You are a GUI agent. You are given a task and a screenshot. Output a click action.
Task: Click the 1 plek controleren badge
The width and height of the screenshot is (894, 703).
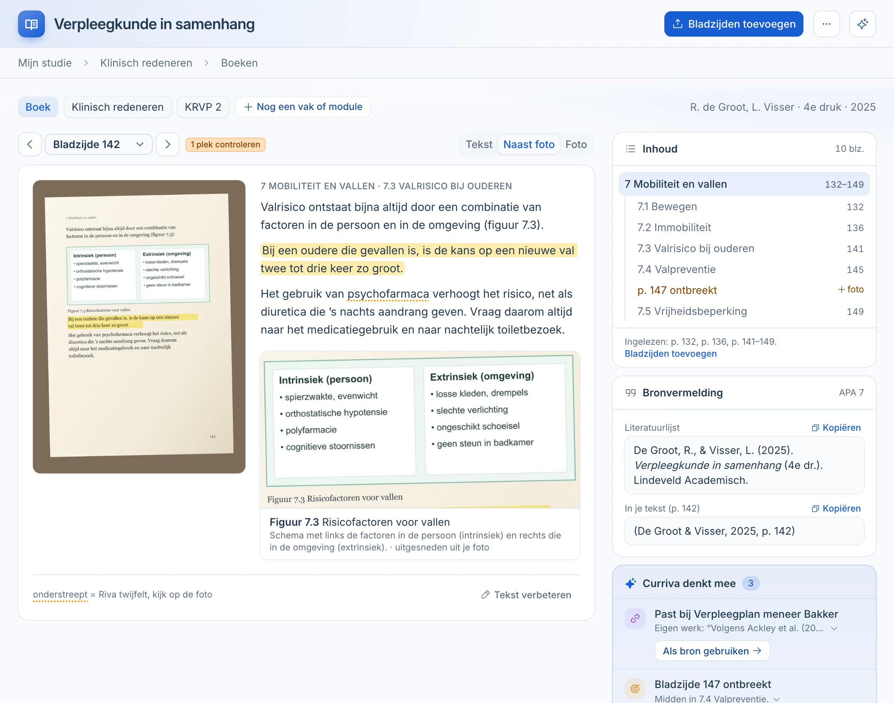[225, 144]
